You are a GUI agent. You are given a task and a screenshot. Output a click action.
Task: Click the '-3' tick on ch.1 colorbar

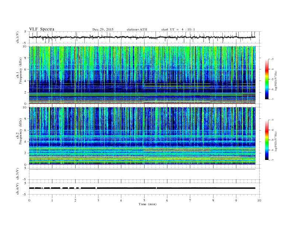(x=272, y=59)
